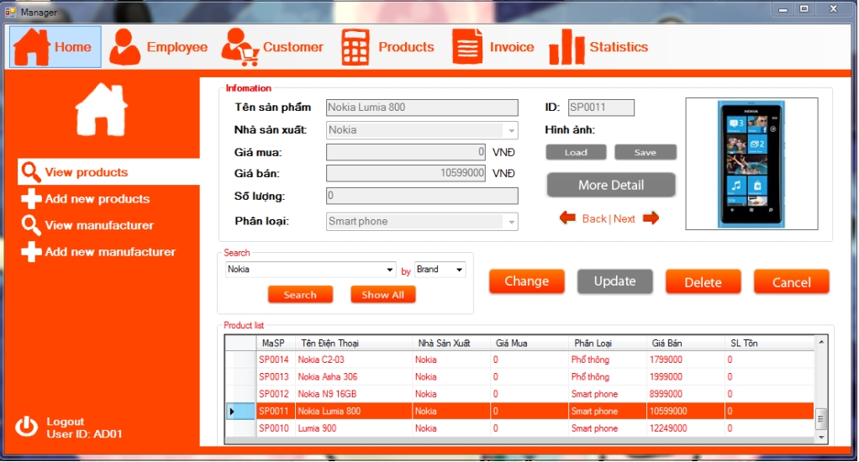This screenshot has height=462, width=859.
Task: Switch to the Customer tab label
Action: click(x=293, y=47)
